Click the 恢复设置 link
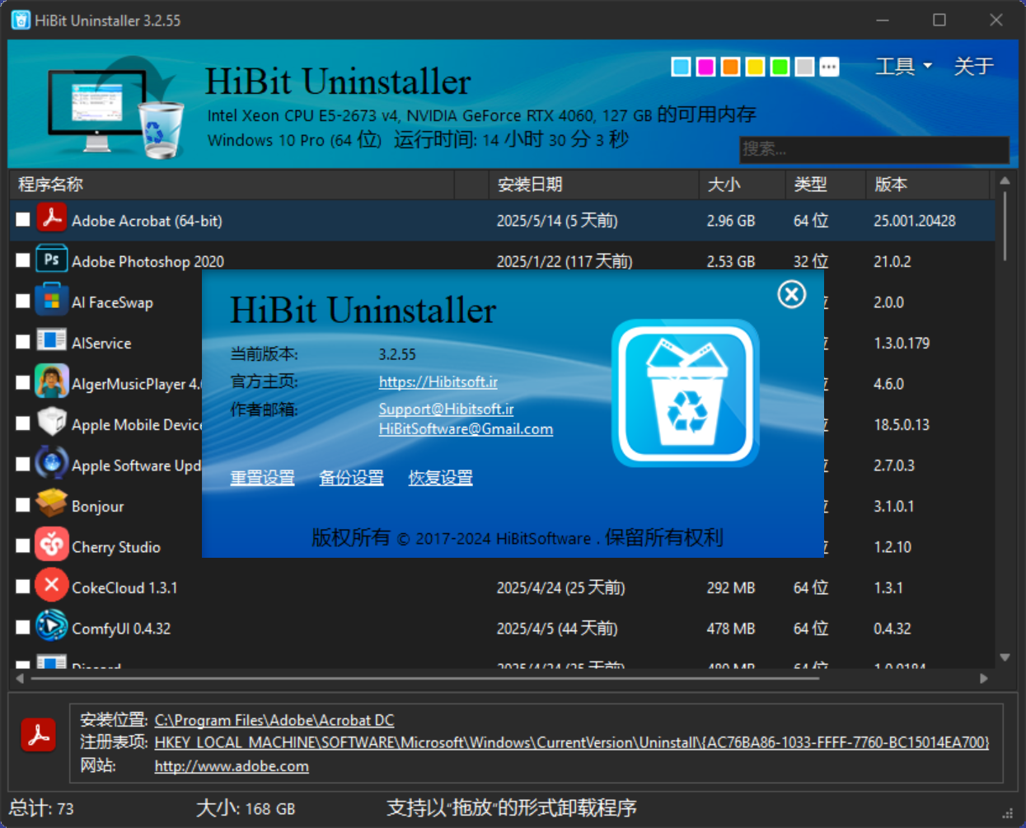The image size is (1026, 828). [x=441, y=478]
